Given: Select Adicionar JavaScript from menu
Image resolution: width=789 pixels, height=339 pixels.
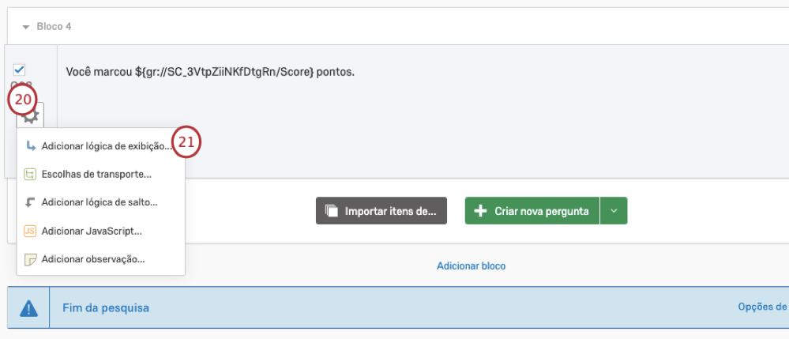Looking at the screenshot, I should pos(92,231).
